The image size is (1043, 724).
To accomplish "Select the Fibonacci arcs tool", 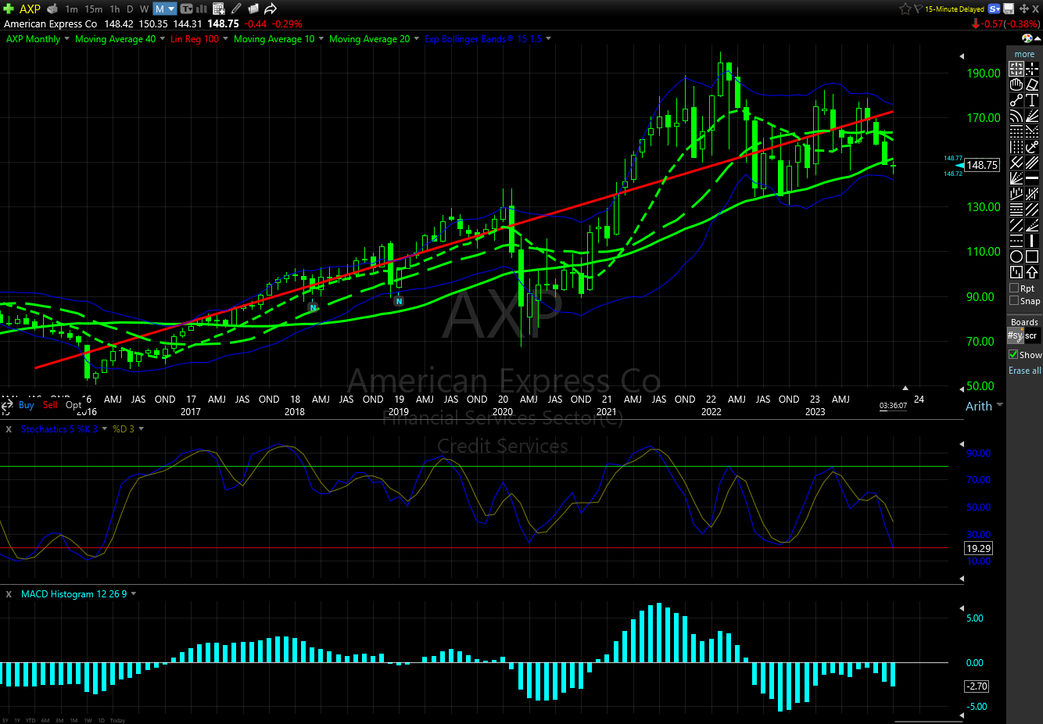I will (1016, 116).
